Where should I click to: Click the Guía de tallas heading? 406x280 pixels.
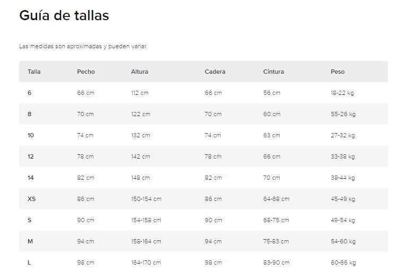click(x=64, y=15)
